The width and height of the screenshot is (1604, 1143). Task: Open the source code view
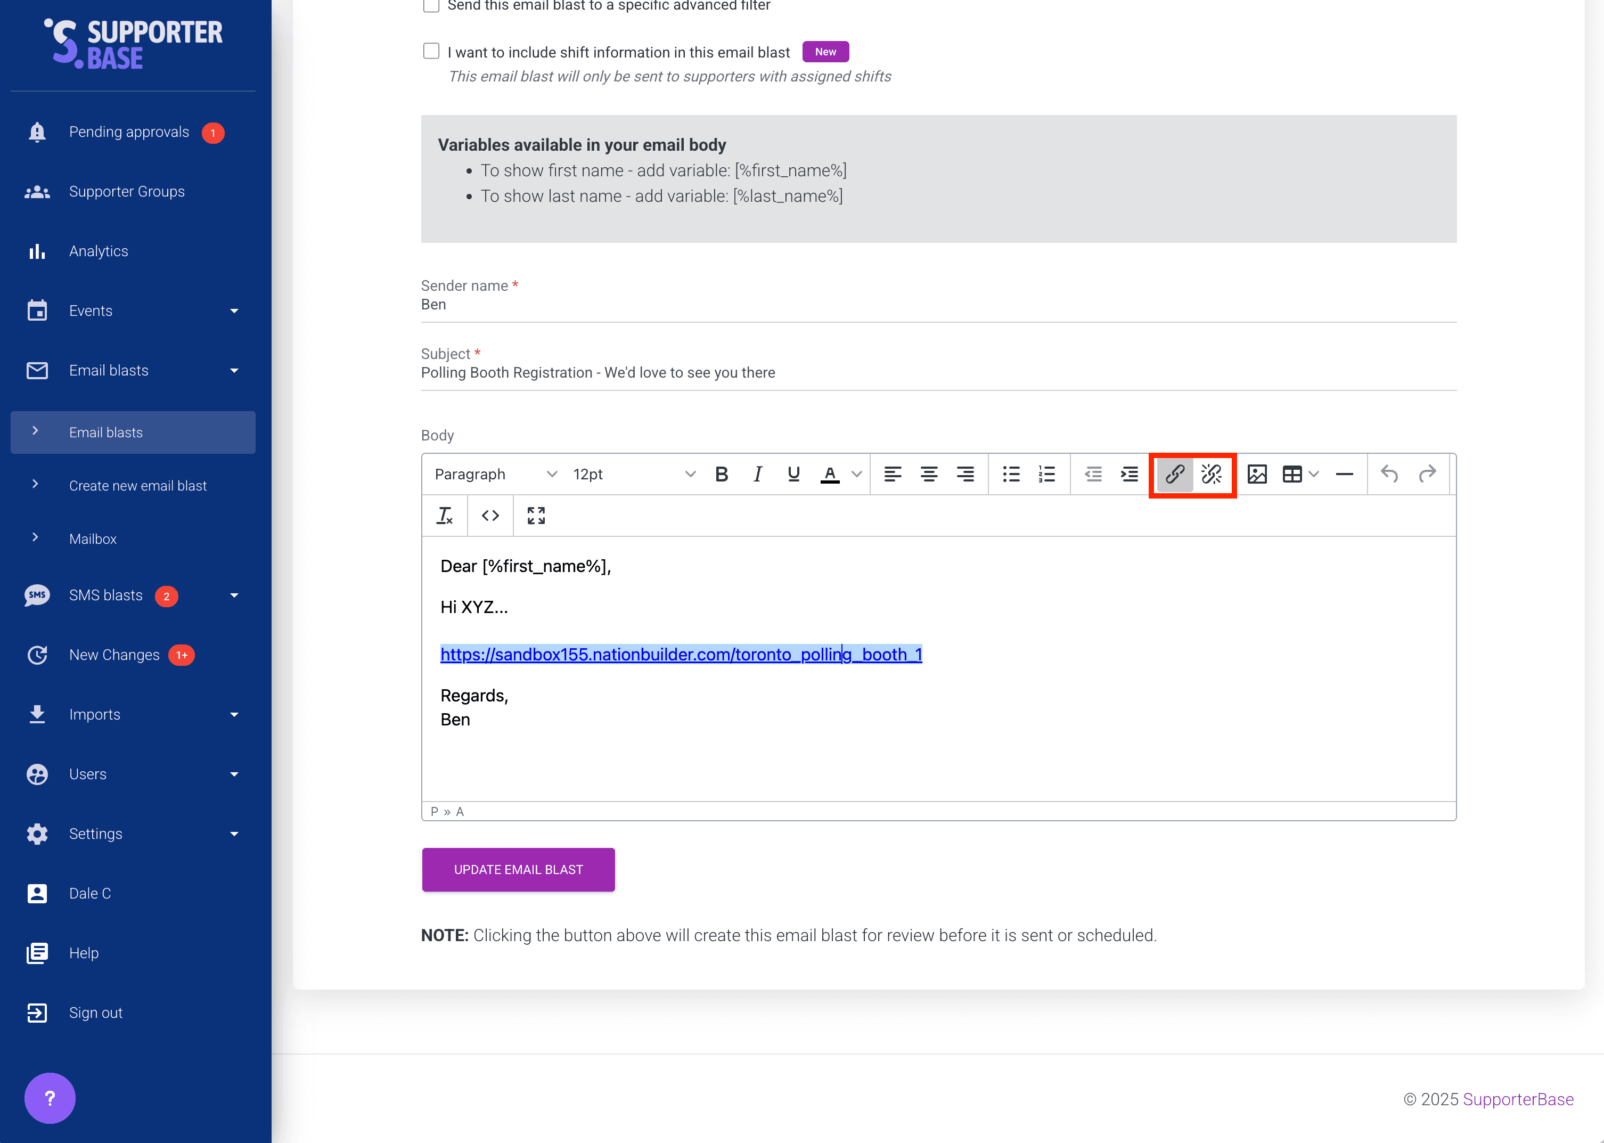click(x=490, y=515)
